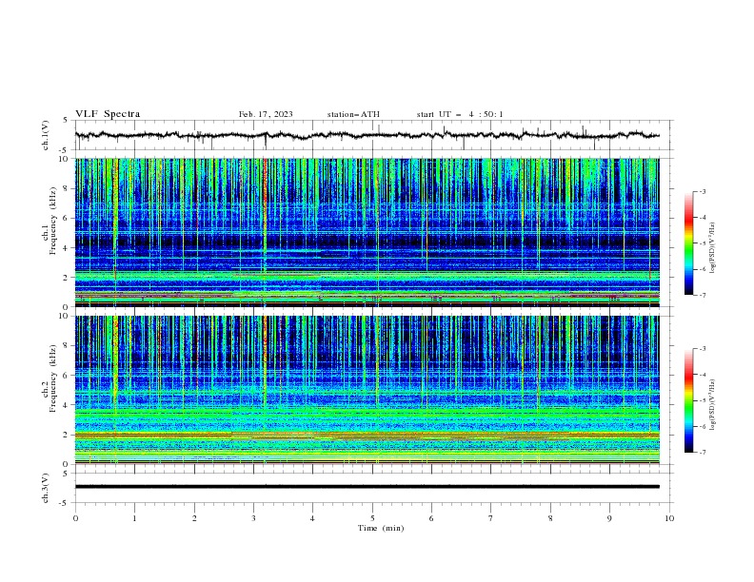Click the "ch.1(V)" axis label
This screenshot has width=754, height=582.
(46, 135)
